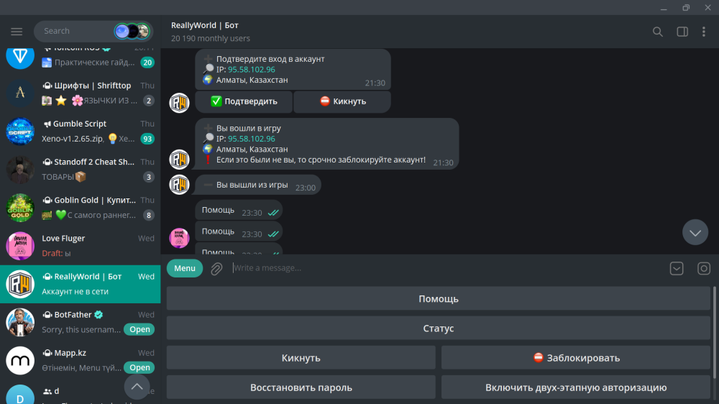Click the inline Кикнуть button in message
The width and height of the screenshot is (719, 404).
342,101
